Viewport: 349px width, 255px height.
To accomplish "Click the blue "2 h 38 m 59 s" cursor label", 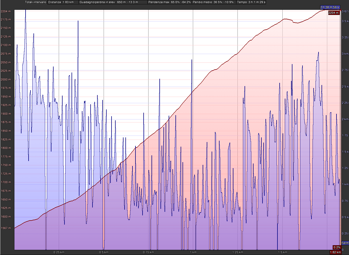I will pyautogui.click(x=330, y=7).
